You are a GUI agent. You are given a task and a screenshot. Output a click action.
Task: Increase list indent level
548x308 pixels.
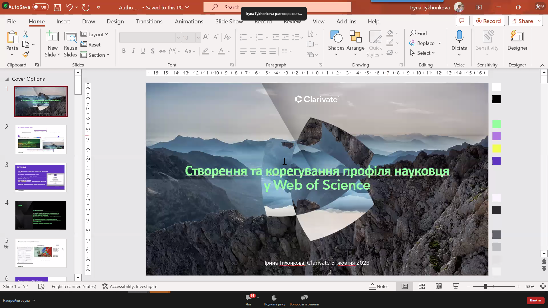285,37
